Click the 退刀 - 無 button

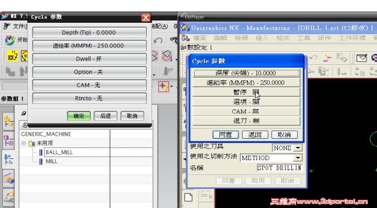(246, 121)
